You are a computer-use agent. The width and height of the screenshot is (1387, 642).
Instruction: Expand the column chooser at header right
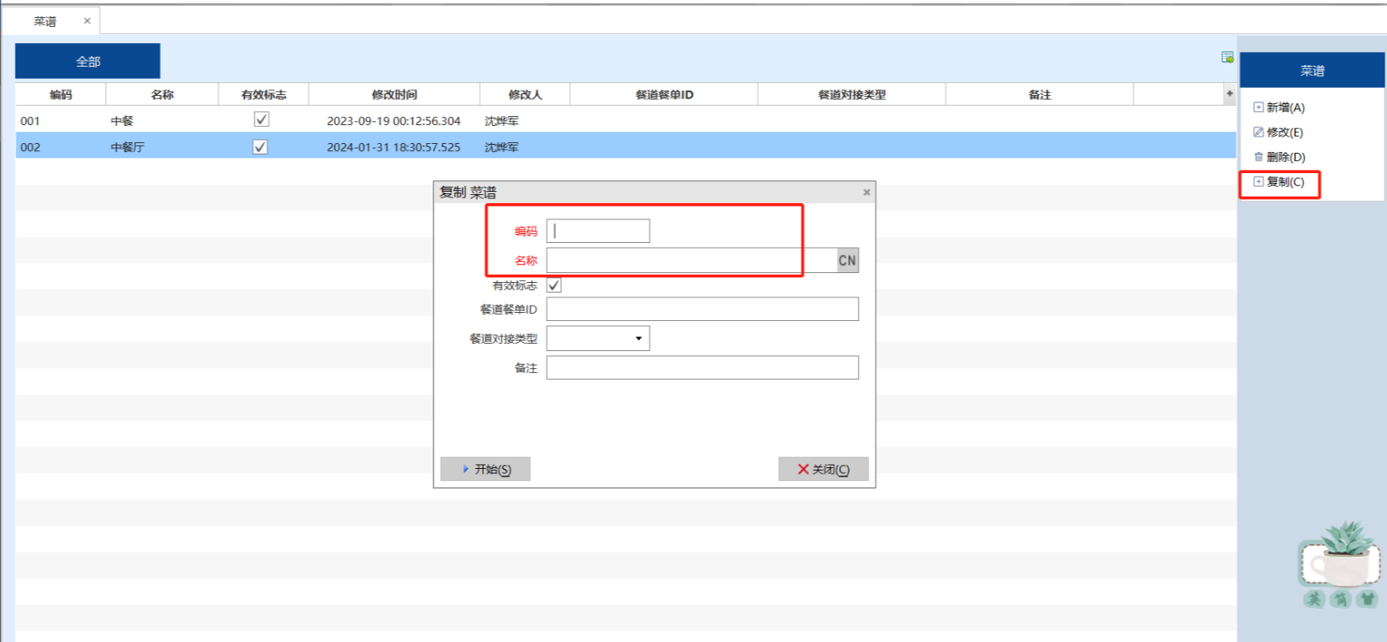[x=1229, y=94]
